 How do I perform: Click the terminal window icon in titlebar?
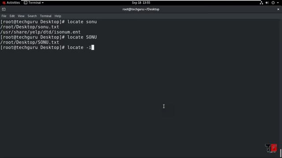(x=4, y=9)
